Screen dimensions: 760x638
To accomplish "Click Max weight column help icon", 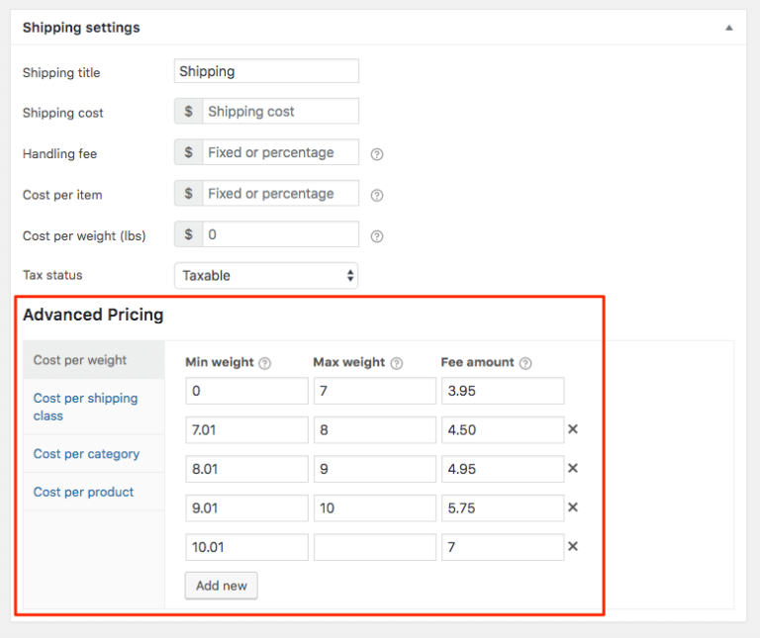I will point(396,363).
